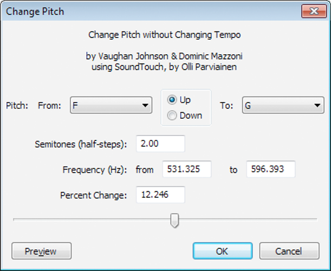Confirm with the OK button

pos(222,251)
